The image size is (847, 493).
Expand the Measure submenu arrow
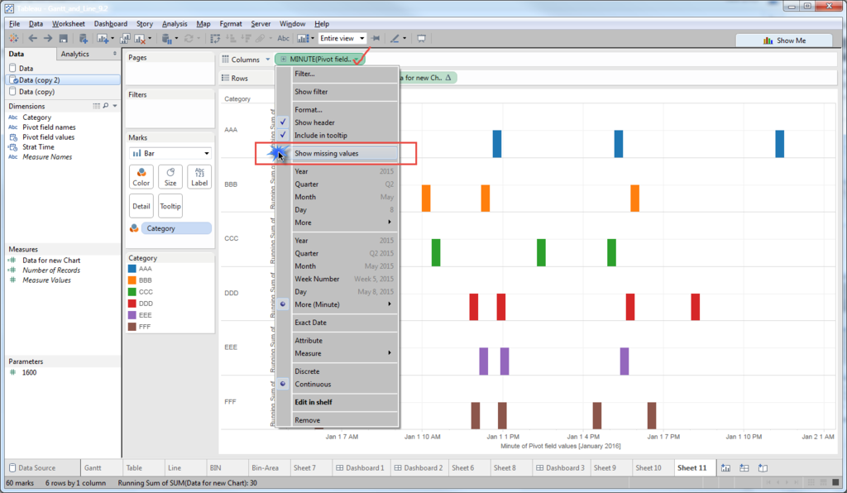390,353
